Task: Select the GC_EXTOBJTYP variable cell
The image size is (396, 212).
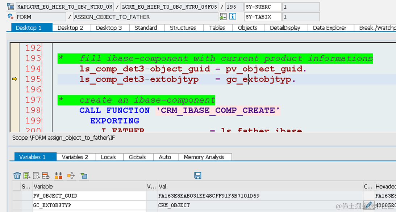Action: (x=89, y=205)
